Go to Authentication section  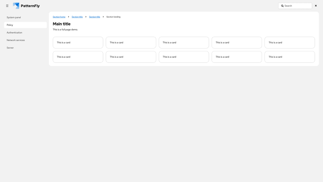coord(15,32)
